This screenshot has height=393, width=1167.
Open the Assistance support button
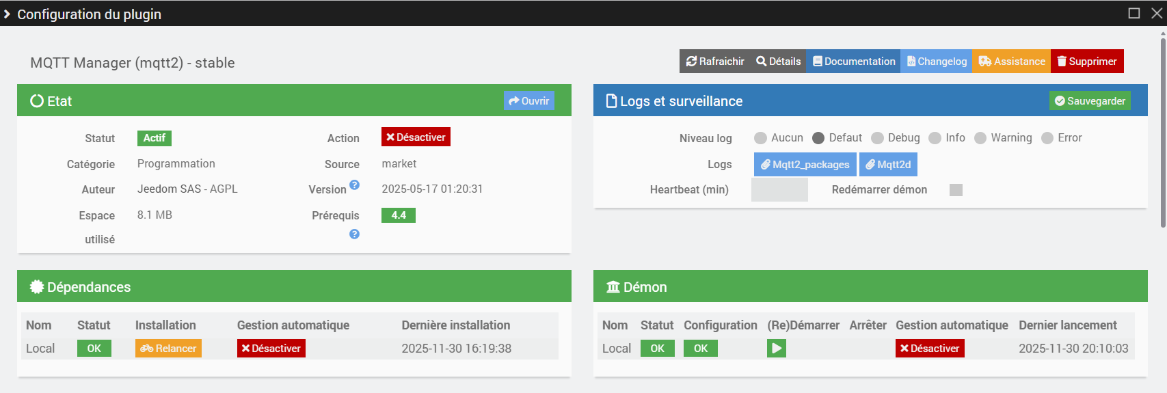(x=1011, y=62)
